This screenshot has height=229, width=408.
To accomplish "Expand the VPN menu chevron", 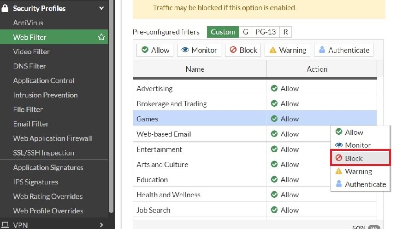I will [x=101, y=225].
